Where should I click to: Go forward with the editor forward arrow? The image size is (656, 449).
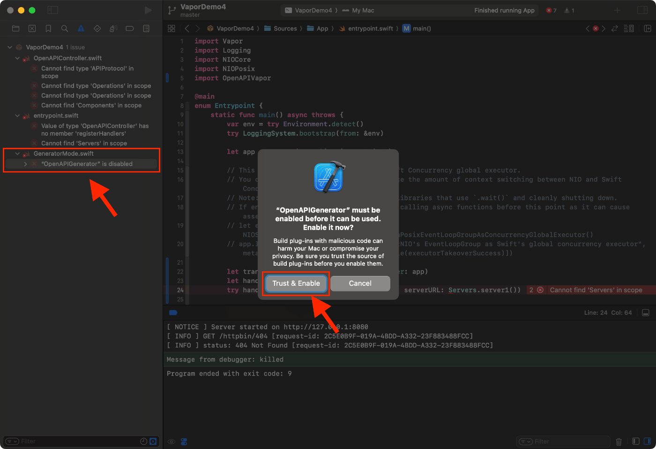point(197,29)
